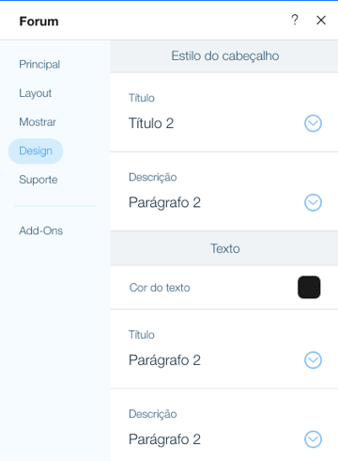
Task: Open the Suporte tab
Action: pyautogui.click(x=38, y=180)
